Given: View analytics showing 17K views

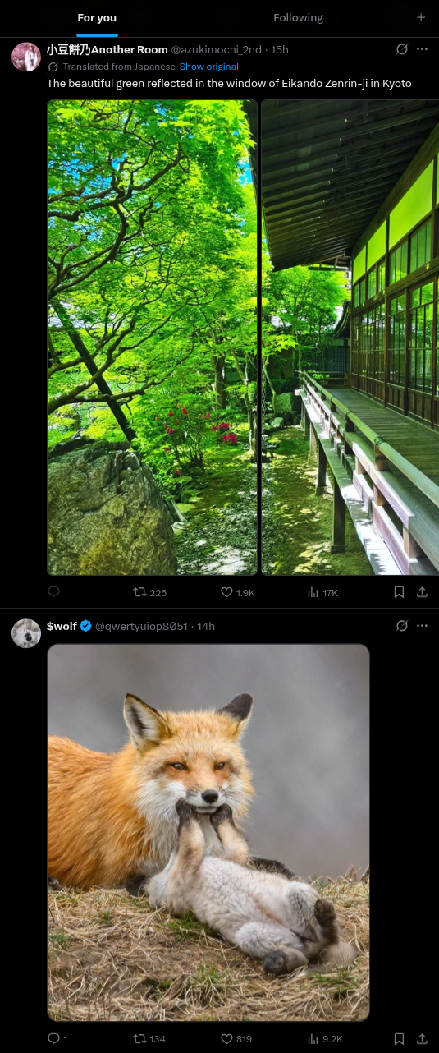Looking at the screenshot, I should point(322,592).
